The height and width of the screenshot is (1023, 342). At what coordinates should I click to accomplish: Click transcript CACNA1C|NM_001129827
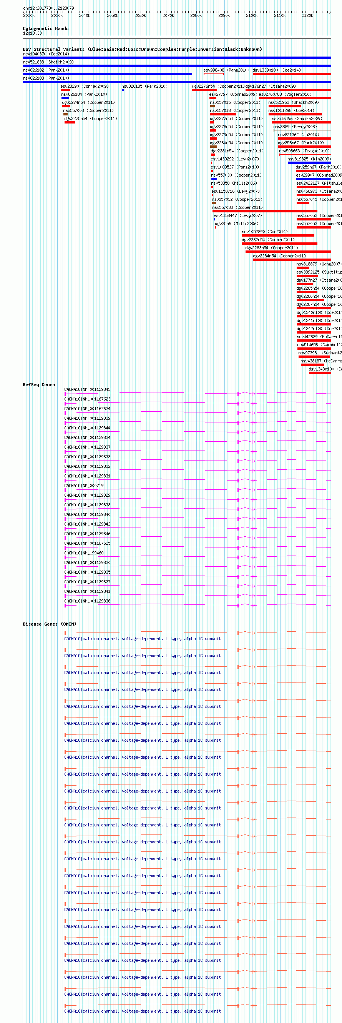[88, 582]
